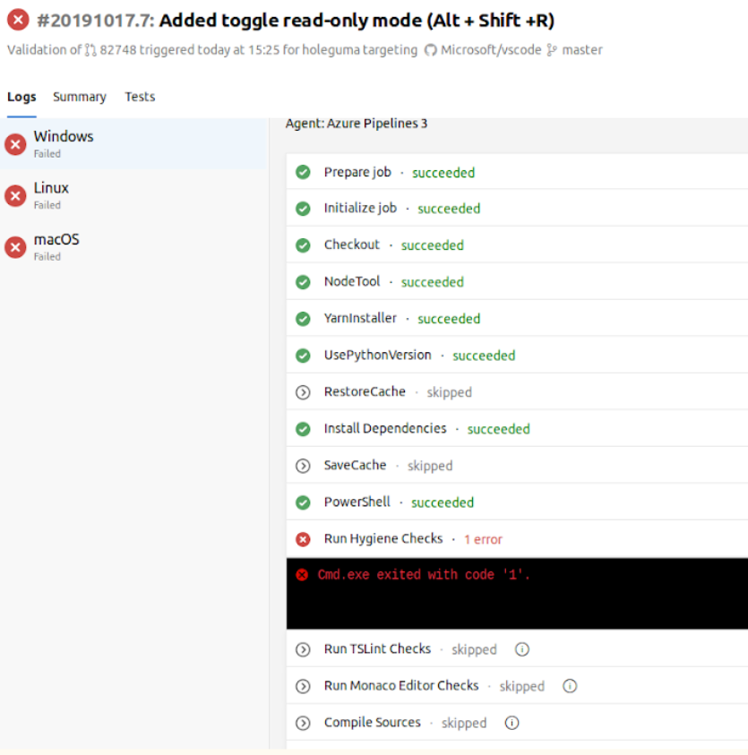The image size is (748, 755).
Task: Click the branch icon beside master
Action: (552, 50)
